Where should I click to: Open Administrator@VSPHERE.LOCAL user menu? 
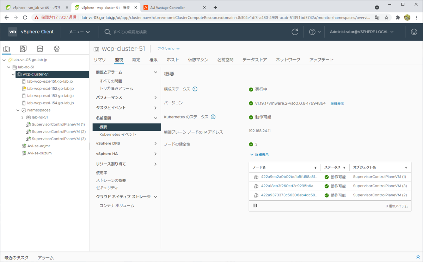(x=362, y=32)
